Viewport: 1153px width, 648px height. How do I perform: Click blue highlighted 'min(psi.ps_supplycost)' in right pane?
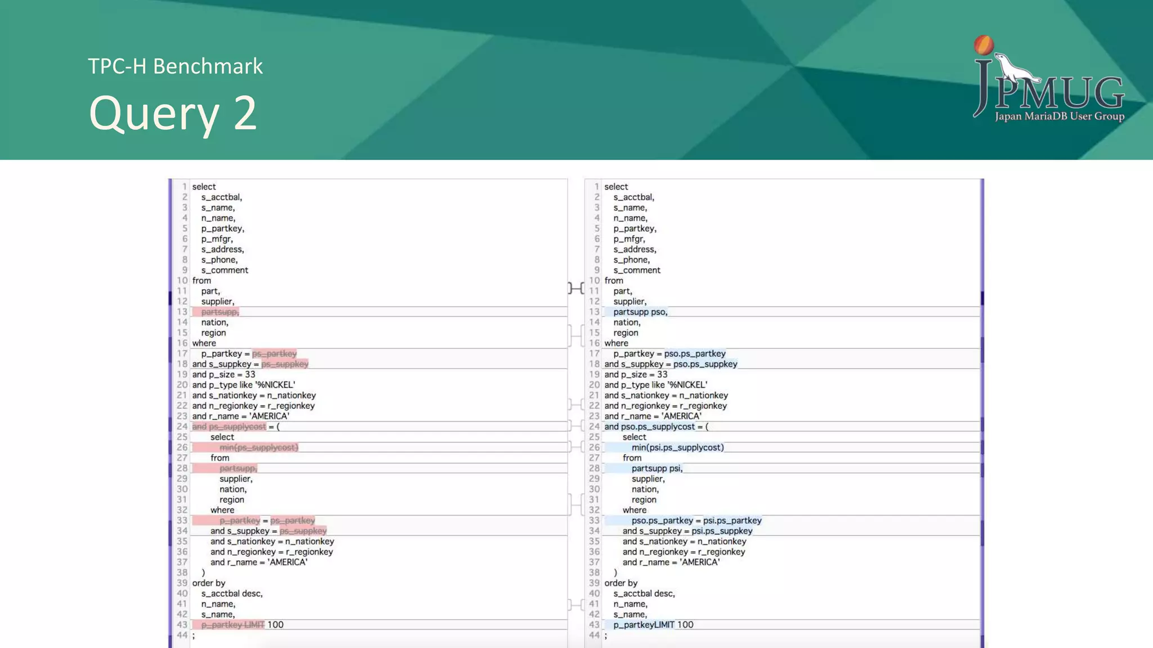(x=677, y=447)
